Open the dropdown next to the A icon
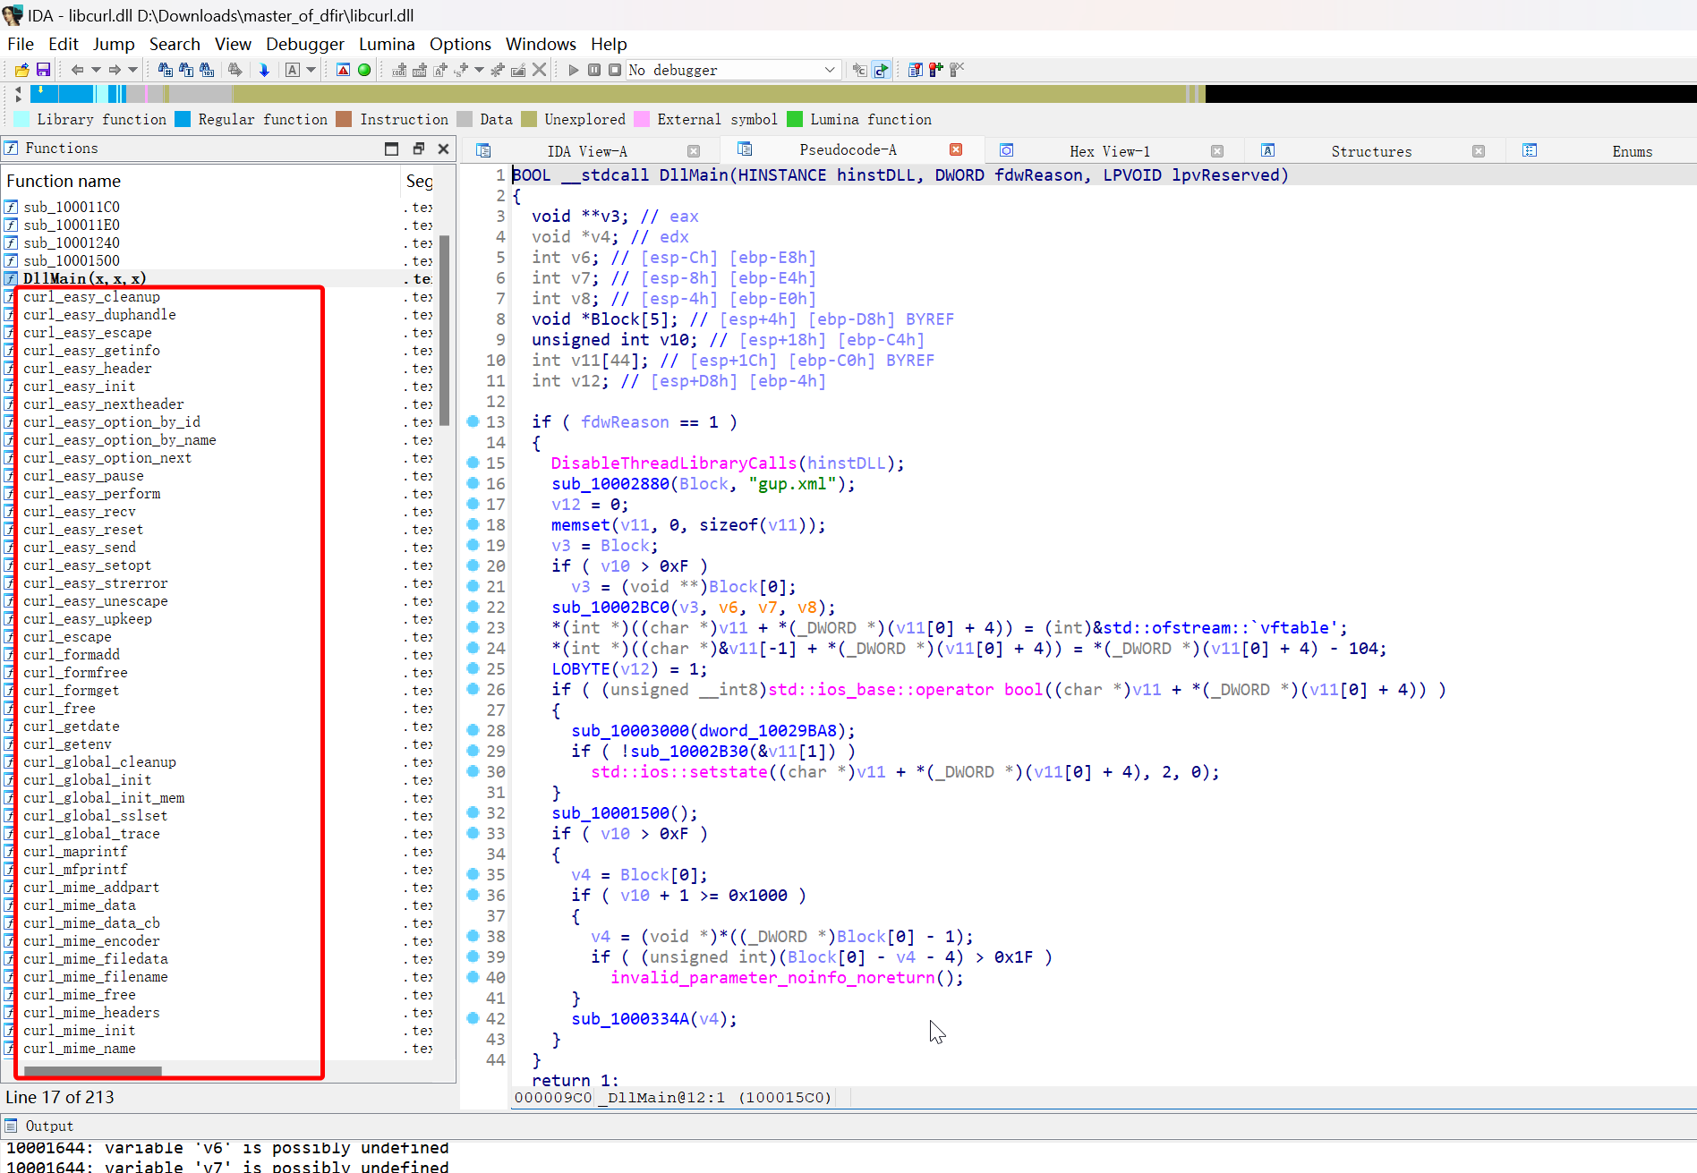Viewport: 1697px width, 1173px height. (x=311, y=70)
